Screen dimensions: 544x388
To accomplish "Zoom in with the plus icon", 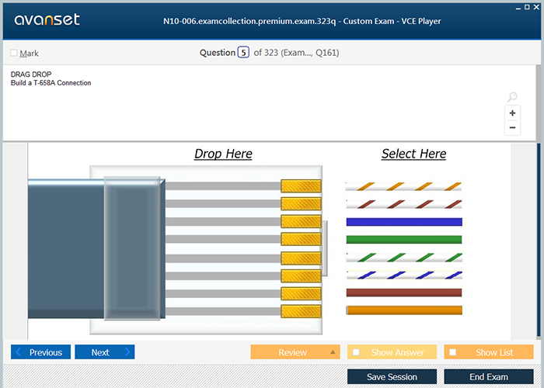I will (512, 113).
